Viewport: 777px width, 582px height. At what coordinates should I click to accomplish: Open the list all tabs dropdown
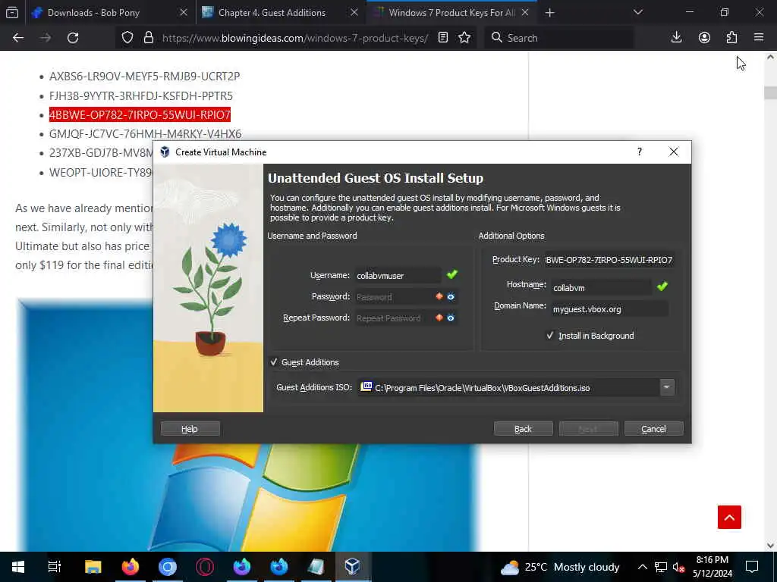(x=637, y=12)
